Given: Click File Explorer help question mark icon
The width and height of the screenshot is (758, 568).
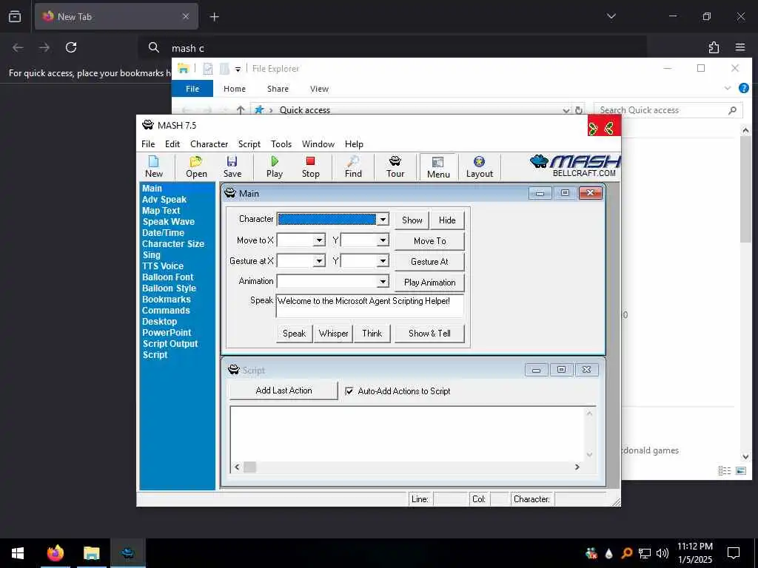Looking at the screenshot, I should click(744, 88).
